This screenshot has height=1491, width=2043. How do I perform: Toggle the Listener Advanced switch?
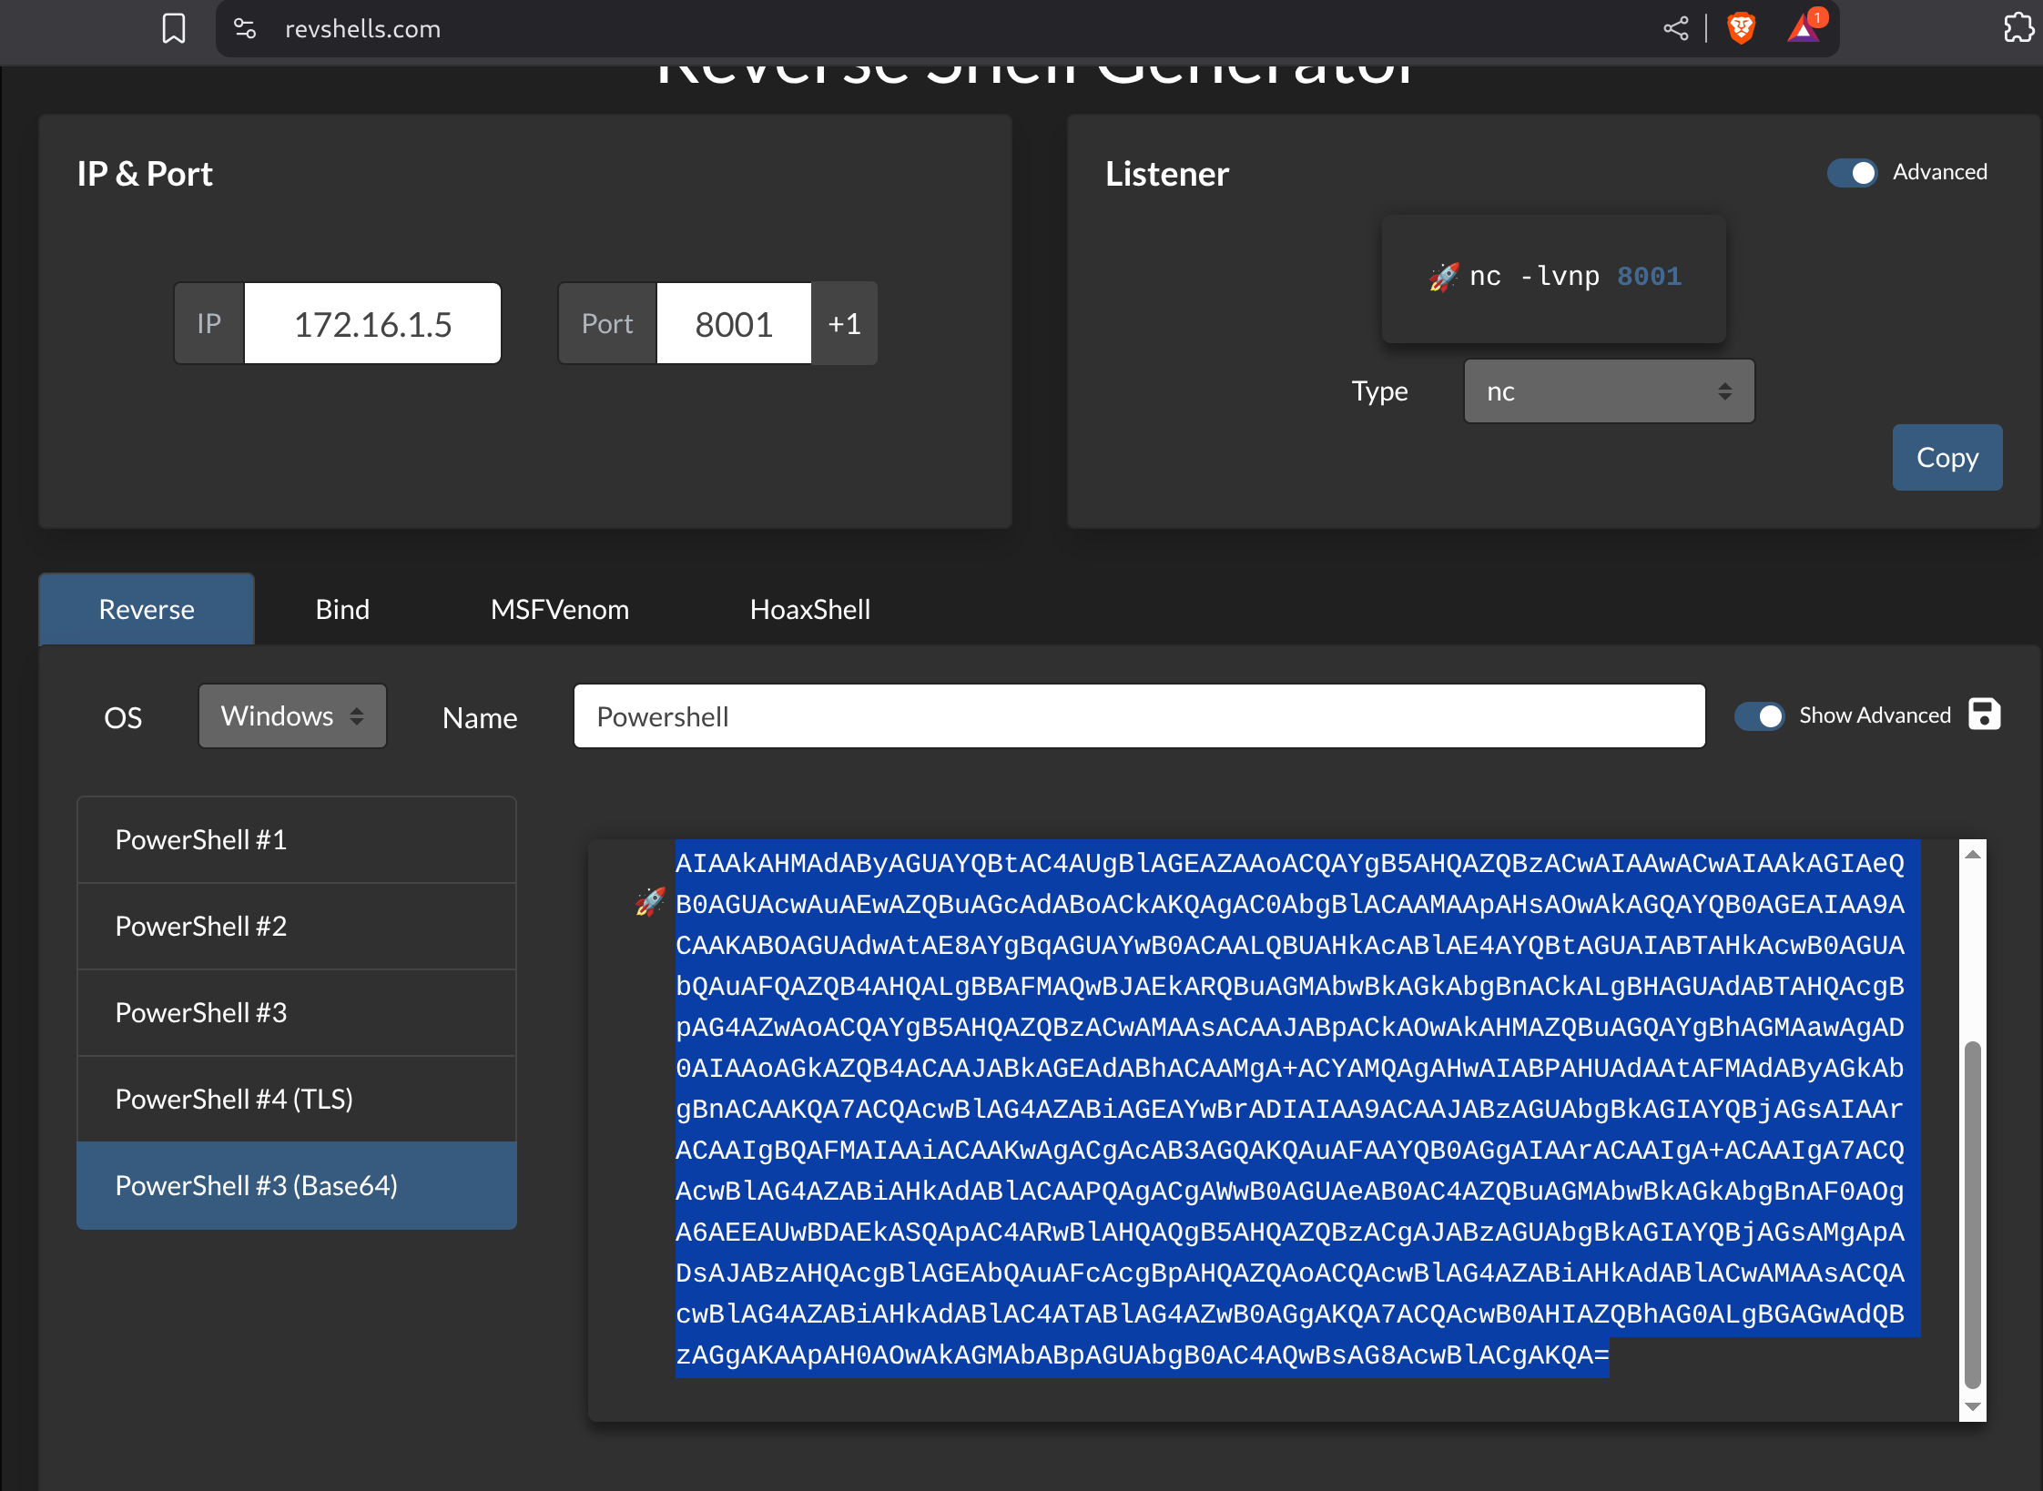coord(1852,173)
